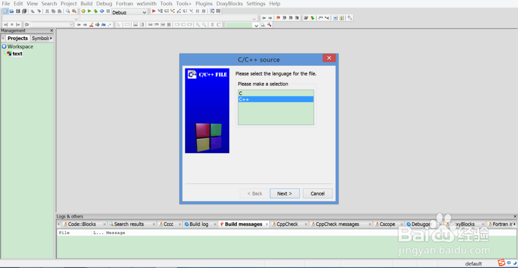Screen dimensions: 518x268
Task: Switch to the Symbols tab in Management
Action: [x=40, y=38]
